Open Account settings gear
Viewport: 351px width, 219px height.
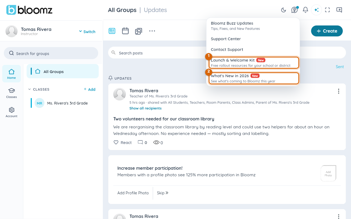[12, 112]
